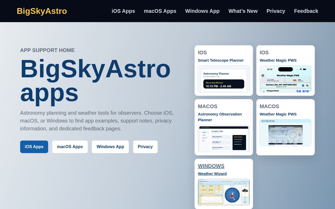This screenshot has height=209, width=335.
Task: Click the BigSkyAstro logo in the header
Action: (42, 11)
